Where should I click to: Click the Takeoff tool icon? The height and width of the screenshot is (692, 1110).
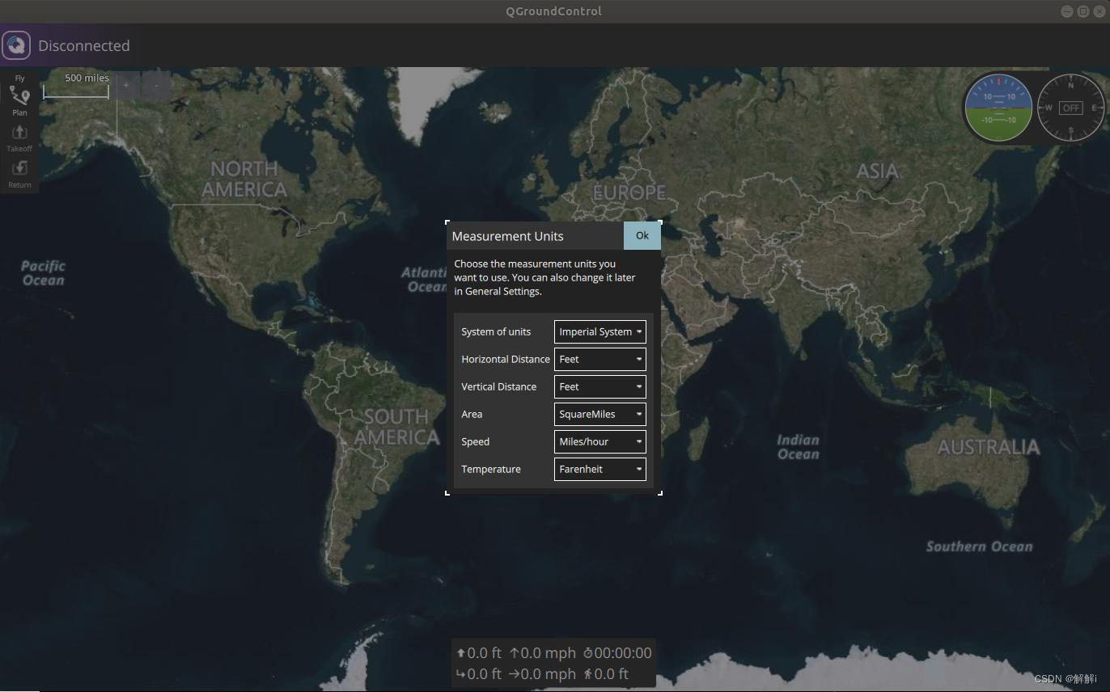pyautogui.click(x=19, y=137)
